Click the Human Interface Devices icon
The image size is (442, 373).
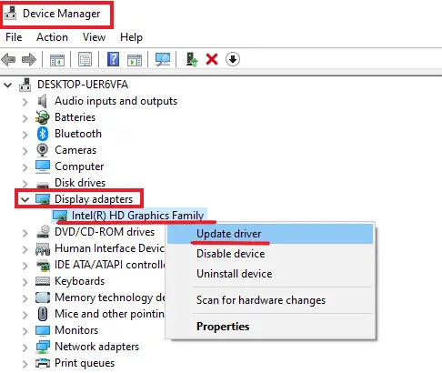43,248
